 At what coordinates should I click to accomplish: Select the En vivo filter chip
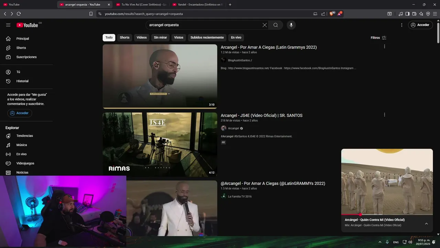click(236, 38)
